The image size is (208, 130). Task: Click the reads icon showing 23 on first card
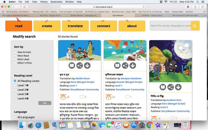[x=63, y=97]
